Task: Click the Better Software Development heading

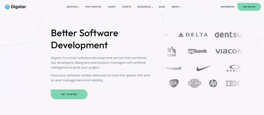Action: pyautogui.click(x=84, y=39)
